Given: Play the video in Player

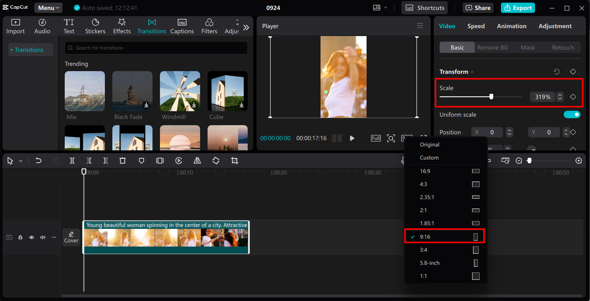Looking at the screenshot, I should pyautogui.click(x=352, y=138).
